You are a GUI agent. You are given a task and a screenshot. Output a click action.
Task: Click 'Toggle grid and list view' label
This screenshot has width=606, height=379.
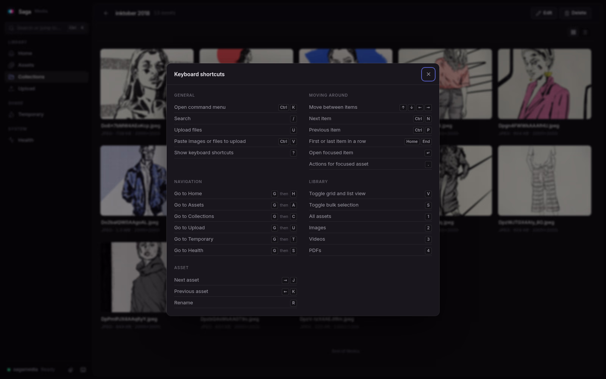[337, 194]
